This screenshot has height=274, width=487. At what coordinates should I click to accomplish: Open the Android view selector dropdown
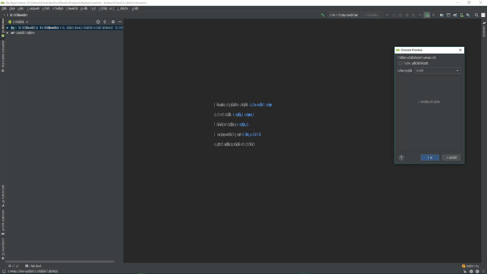coord(18,22)
